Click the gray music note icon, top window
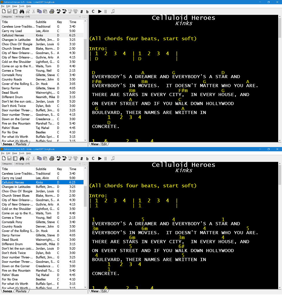 point(113,11)
